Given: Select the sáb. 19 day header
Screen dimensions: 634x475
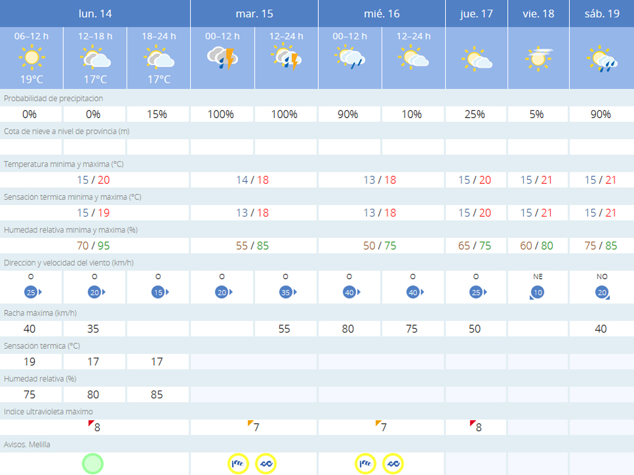Looking at the screenshot, I should (x=602, y=13).
